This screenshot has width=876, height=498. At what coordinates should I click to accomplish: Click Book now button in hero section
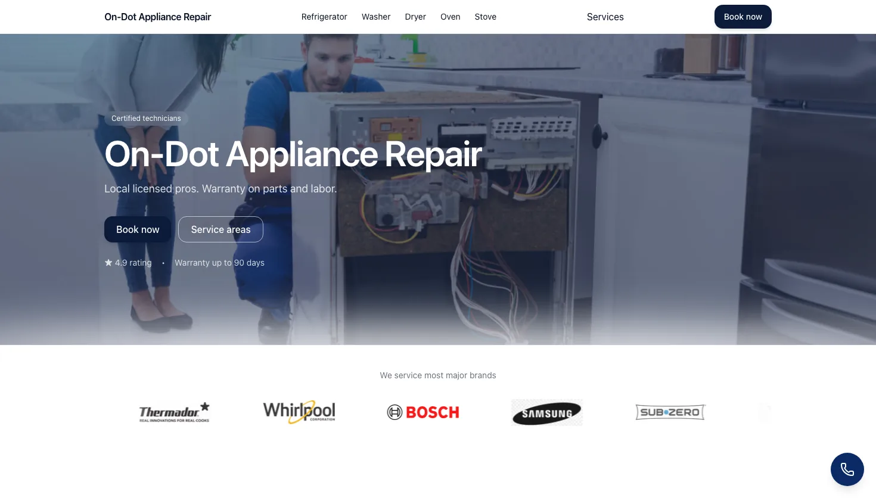pyautogui.click(x=138, y=229)
